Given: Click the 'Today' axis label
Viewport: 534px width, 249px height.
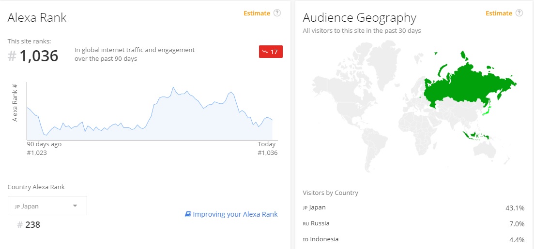Looking at the screenshot, I should [267, 144].
